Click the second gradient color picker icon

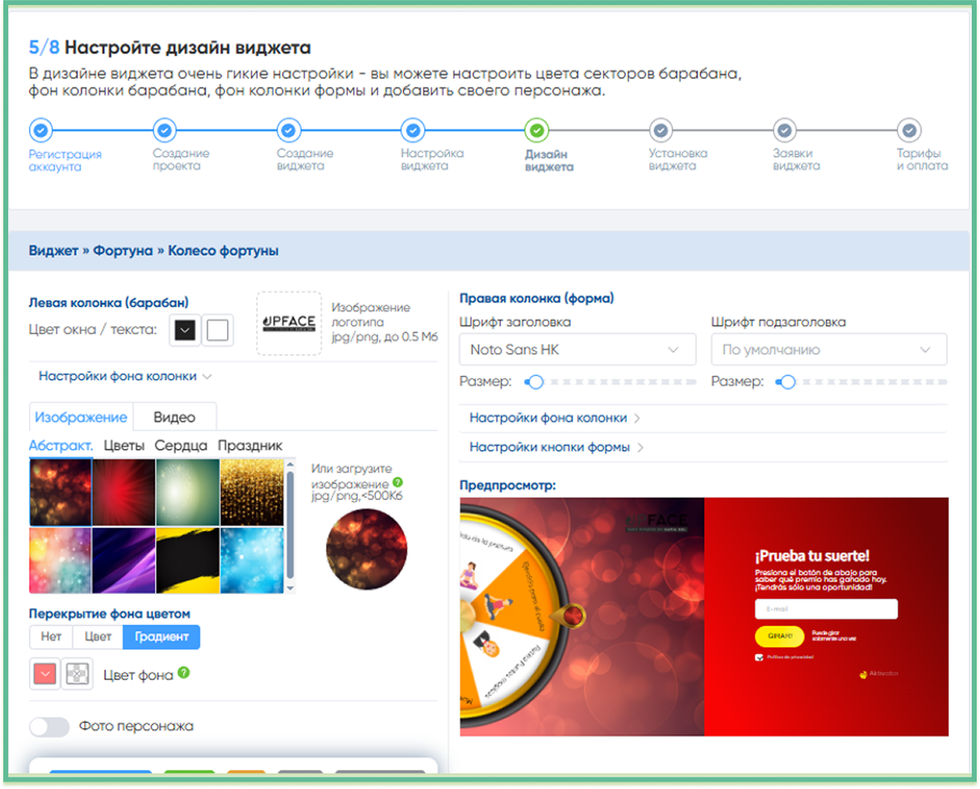tap(78, 674)
